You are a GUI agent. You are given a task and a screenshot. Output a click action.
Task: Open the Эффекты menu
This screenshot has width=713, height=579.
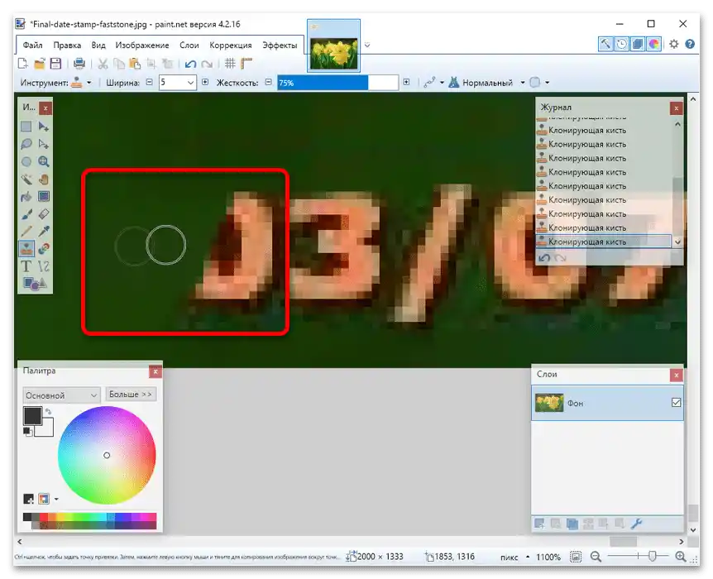coord(280,45)
